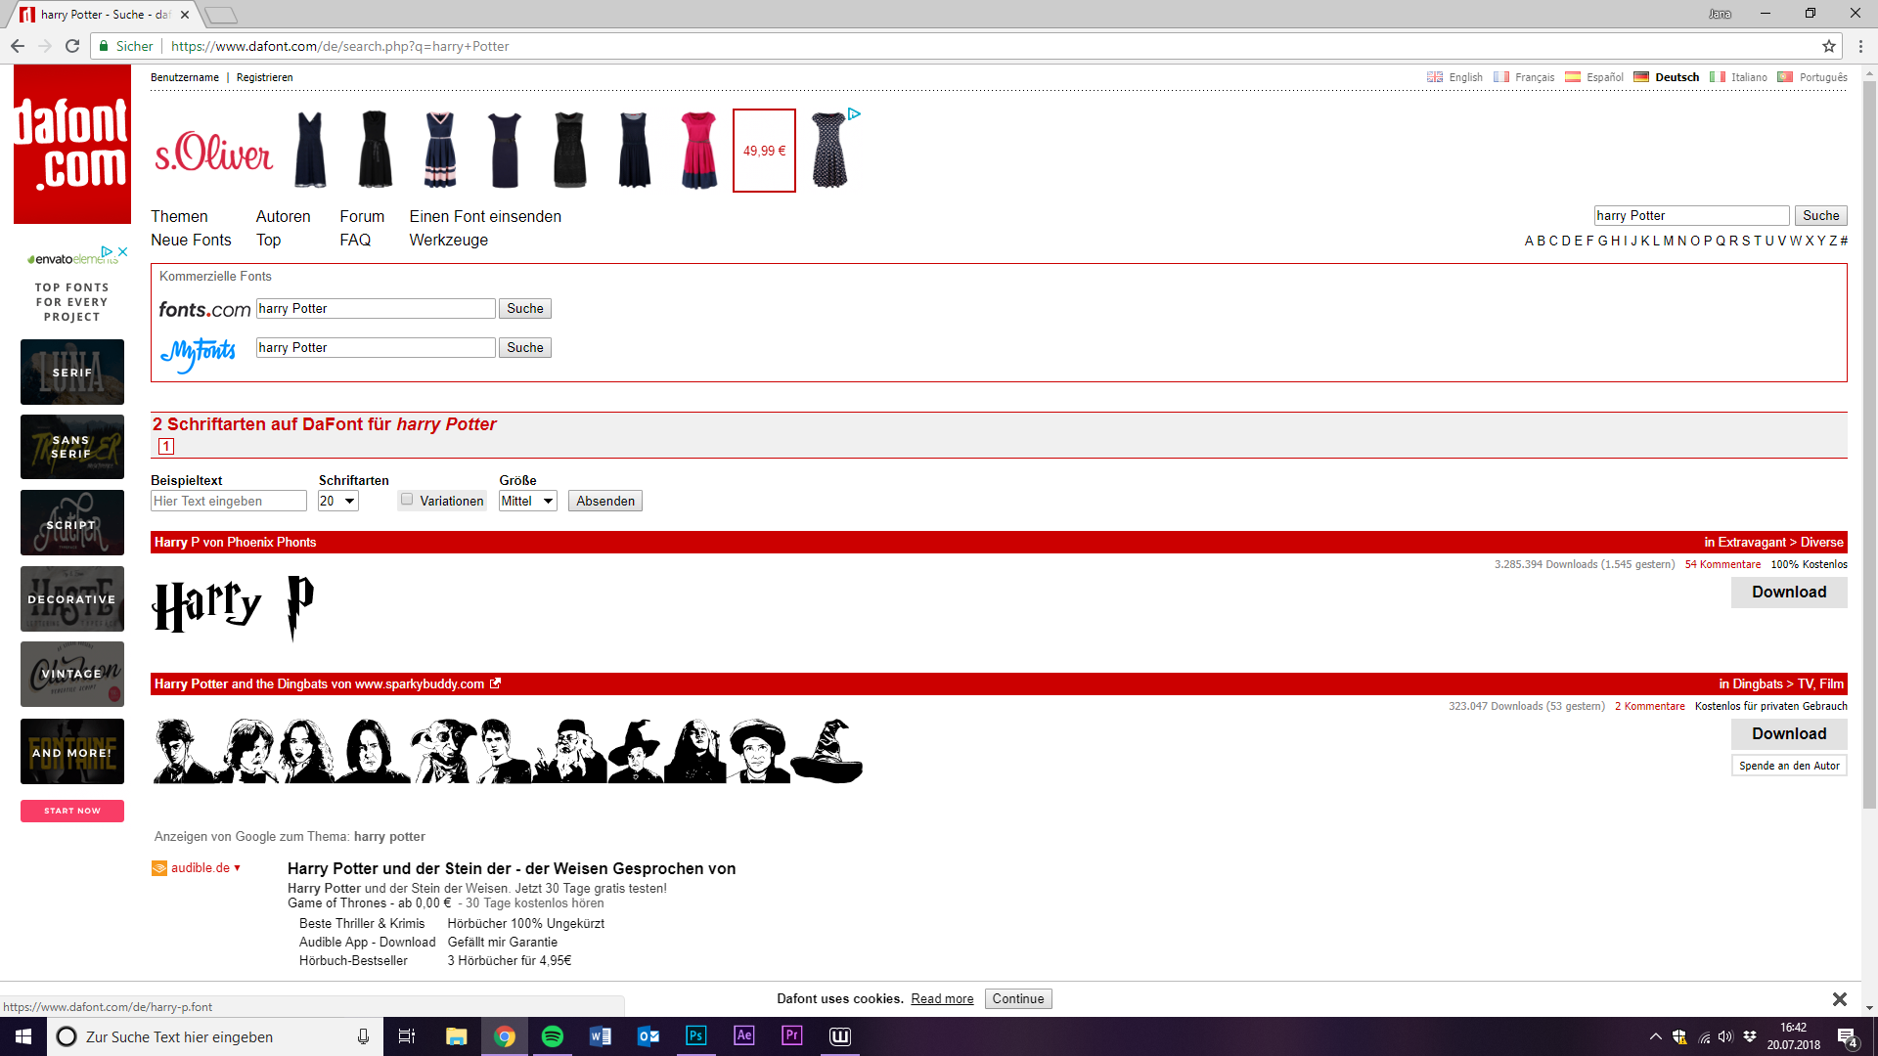The width and height of the screenshot is (1878, 1056).
Task: Click the START NOW envato button
Action: coord(72,811)
